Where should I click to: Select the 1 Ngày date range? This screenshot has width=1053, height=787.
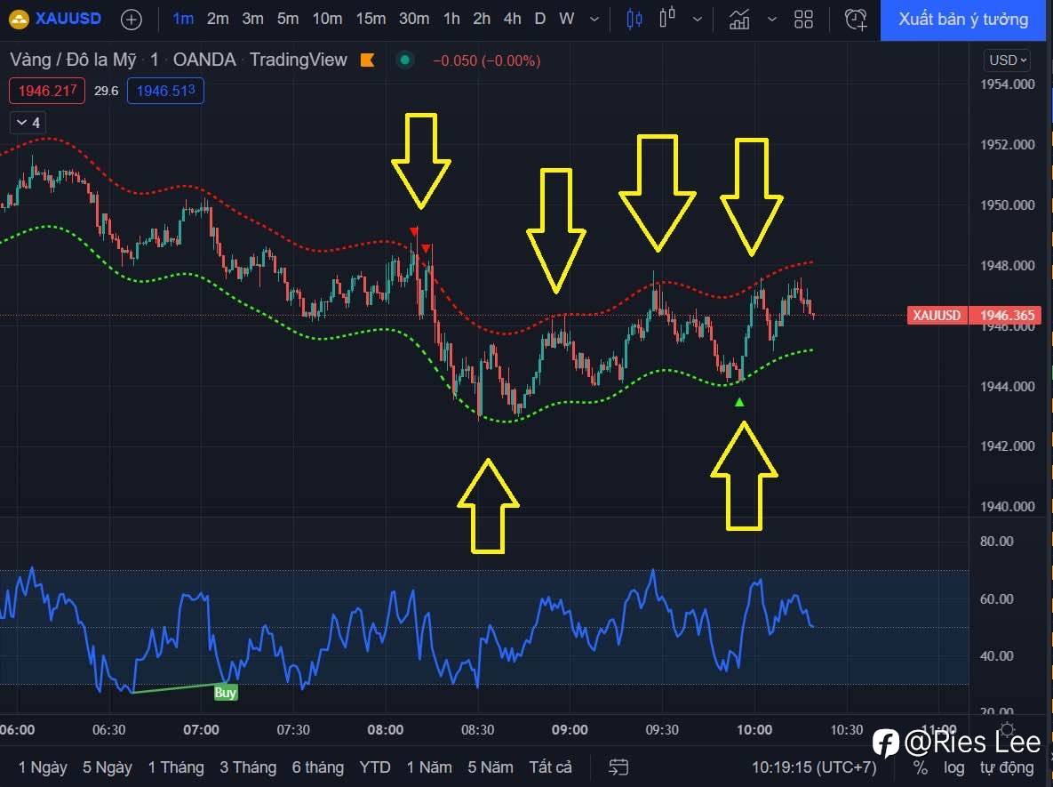(x=43, y=767)
